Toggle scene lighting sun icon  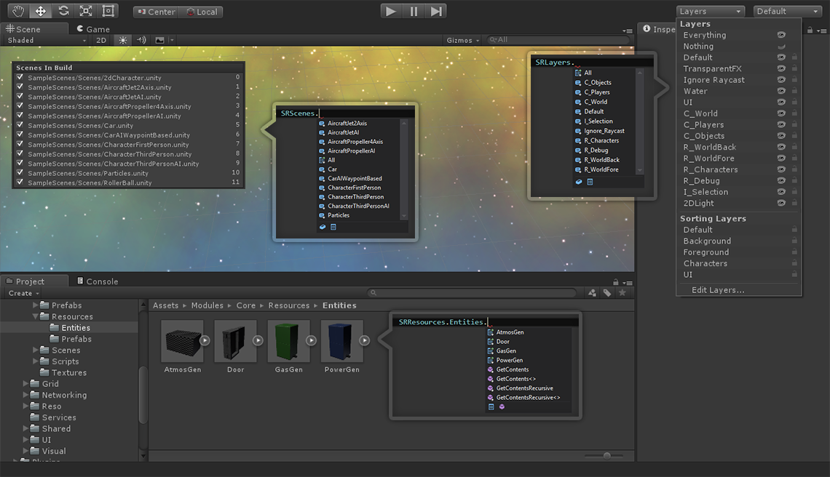point(123,40)
